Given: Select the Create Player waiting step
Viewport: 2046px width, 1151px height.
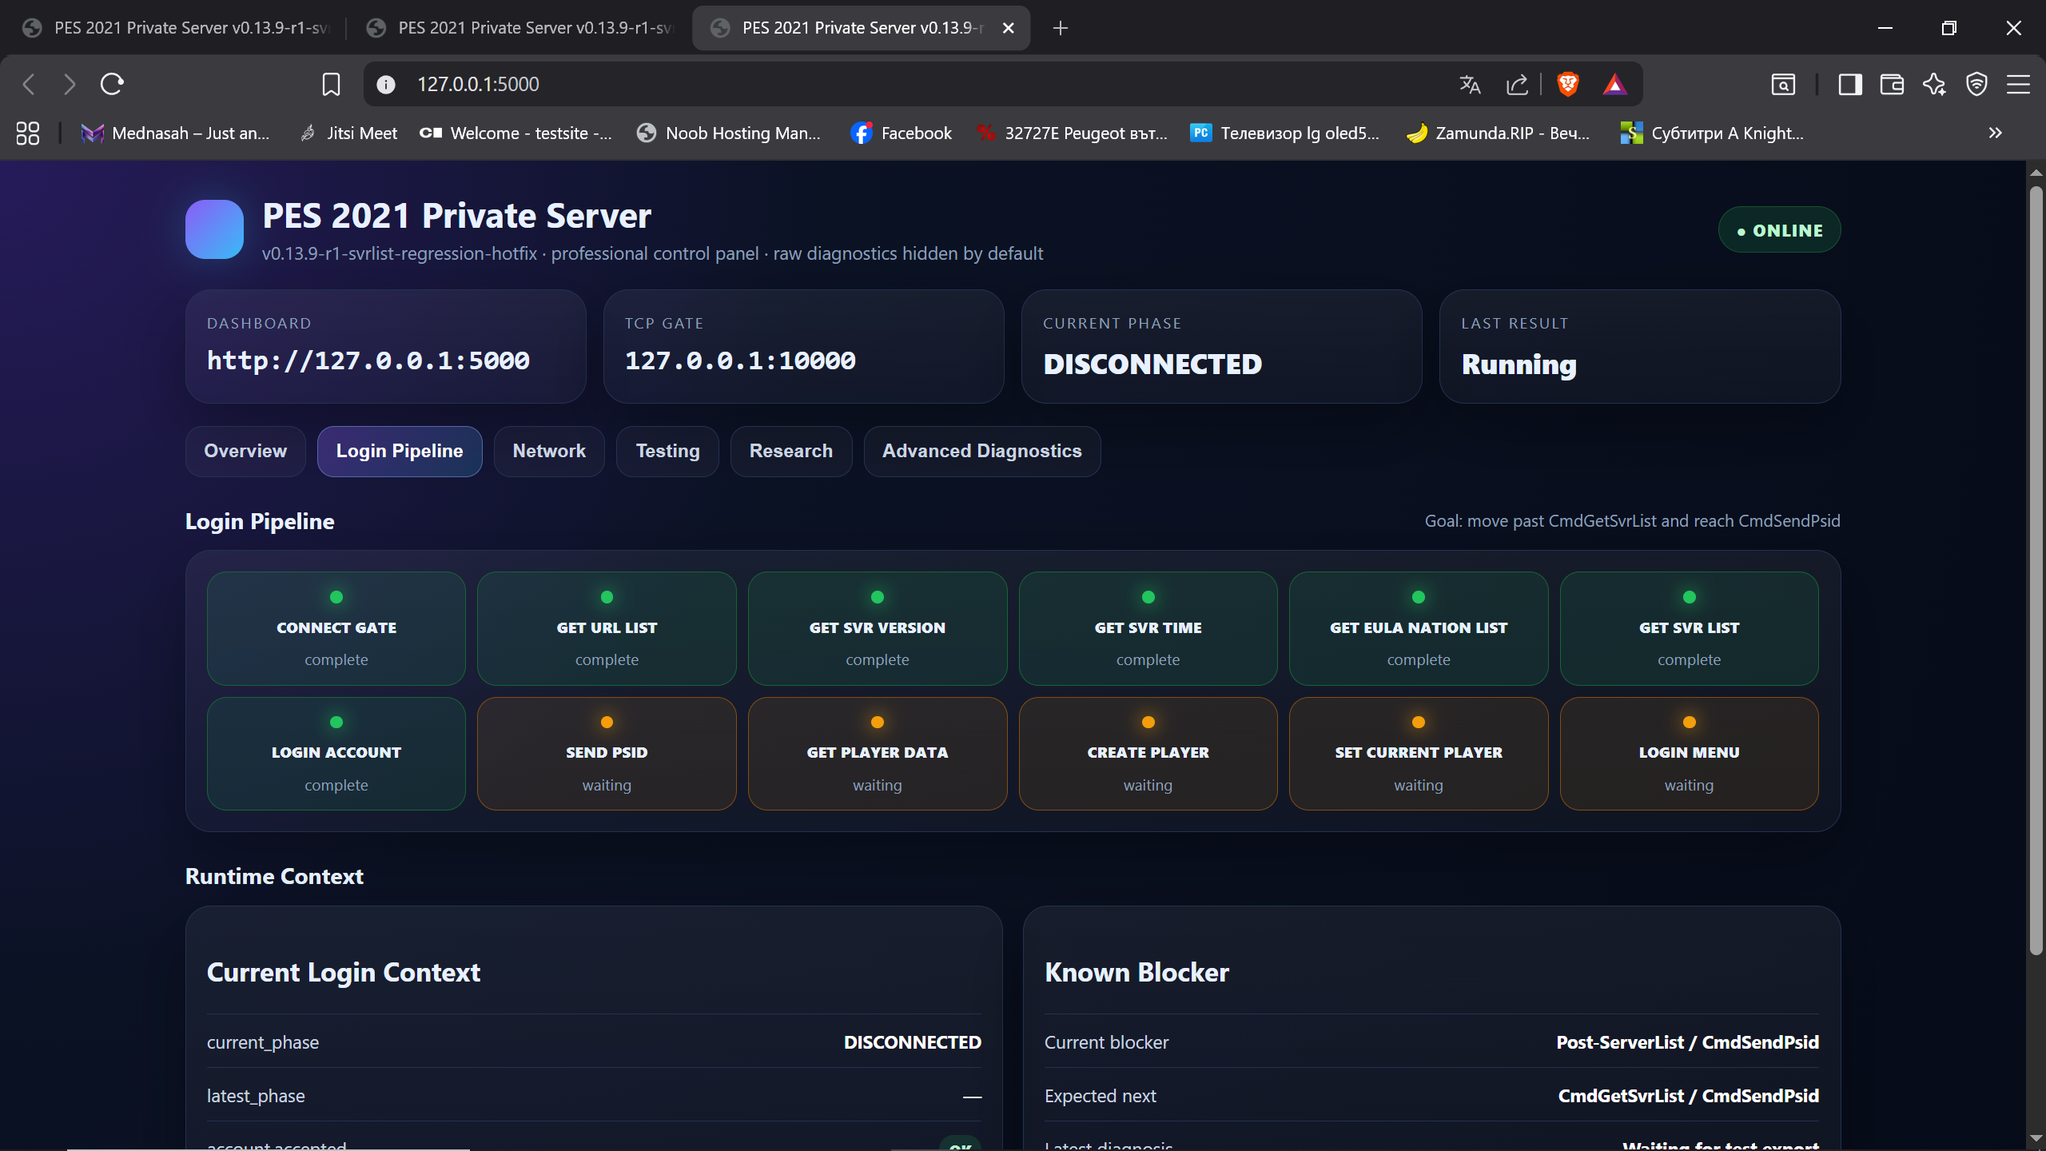Looking at the screenshot, I should click(x=1148, y=754).
